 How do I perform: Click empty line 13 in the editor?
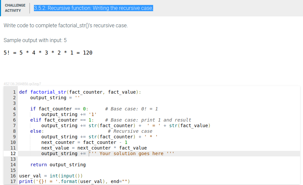tap(159, 159)
